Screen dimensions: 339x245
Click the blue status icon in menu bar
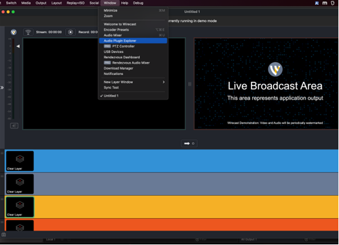tap(317, 3)
